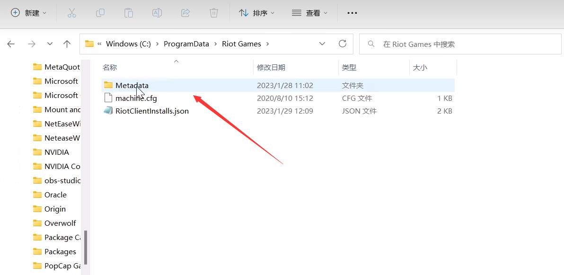Select Oracle folder in sidebar
564x275 pixels.
point(50,195)
